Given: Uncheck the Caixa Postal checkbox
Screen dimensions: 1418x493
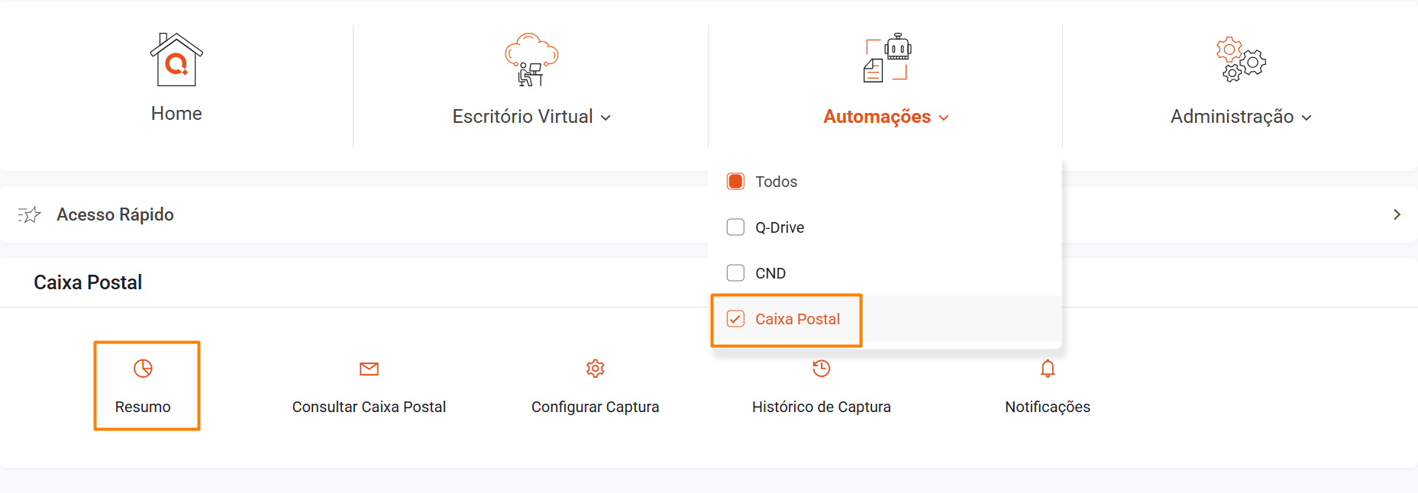Looking at the screenshot, I should coord(735,319).
